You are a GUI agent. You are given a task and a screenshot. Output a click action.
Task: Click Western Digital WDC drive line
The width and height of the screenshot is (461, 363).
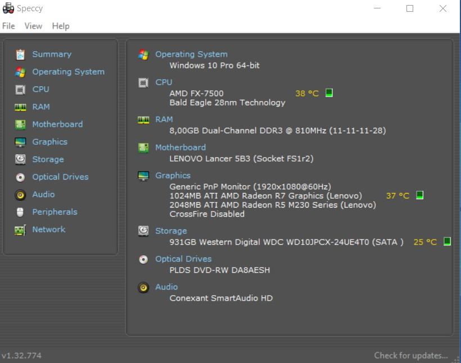click(286, 242)
